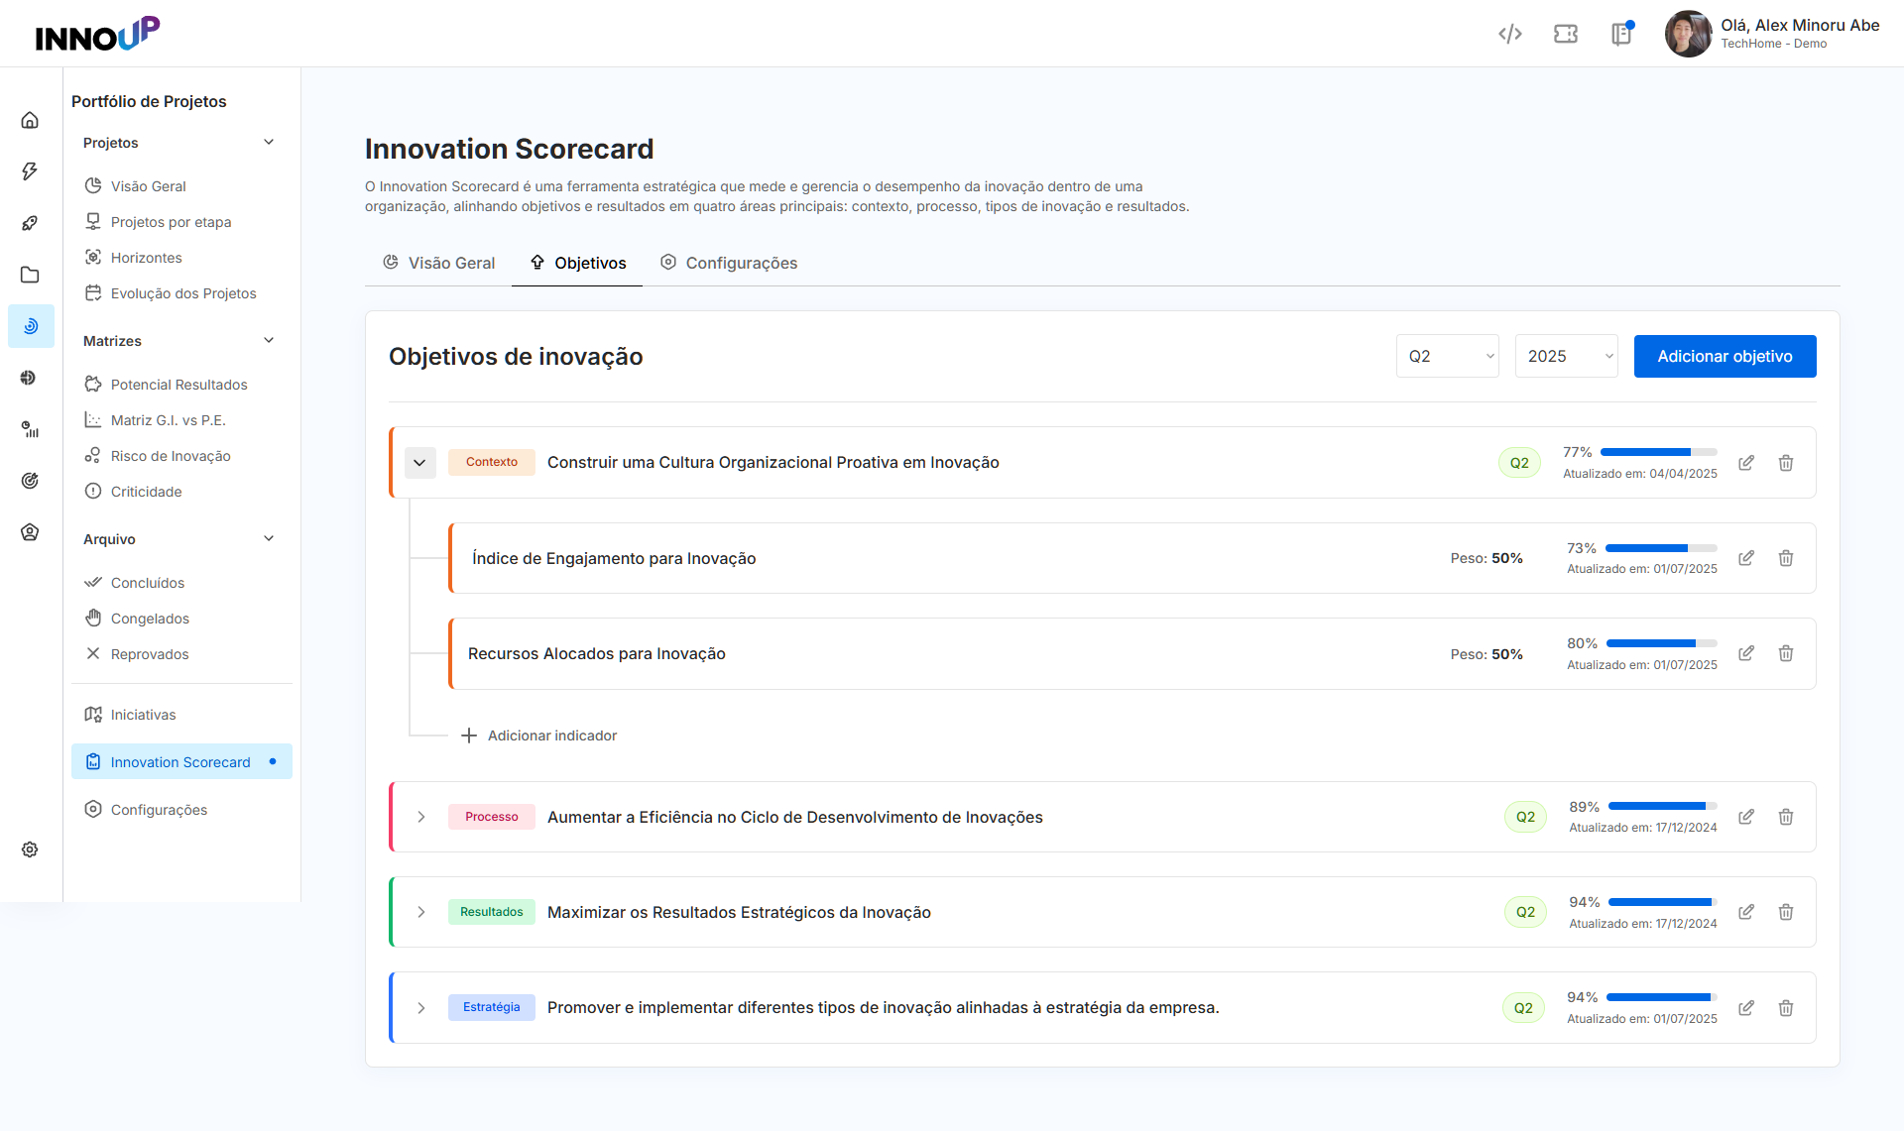1904x1131 pixels.
Task: Click the half-circle chart sidebar icon
Action: (30, 378)
